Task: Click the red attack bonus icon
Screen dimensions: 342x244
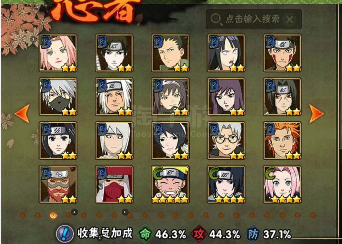Action: coord(199,234)
